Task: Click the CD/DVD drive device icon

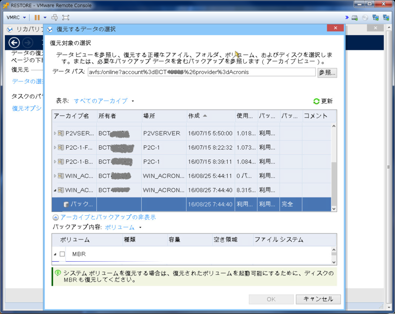Action: pyautogui.click(x=365, y=17)
